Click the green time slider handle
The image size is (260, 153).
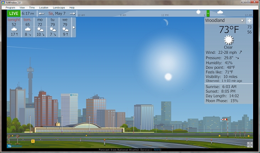coord(208,13)
